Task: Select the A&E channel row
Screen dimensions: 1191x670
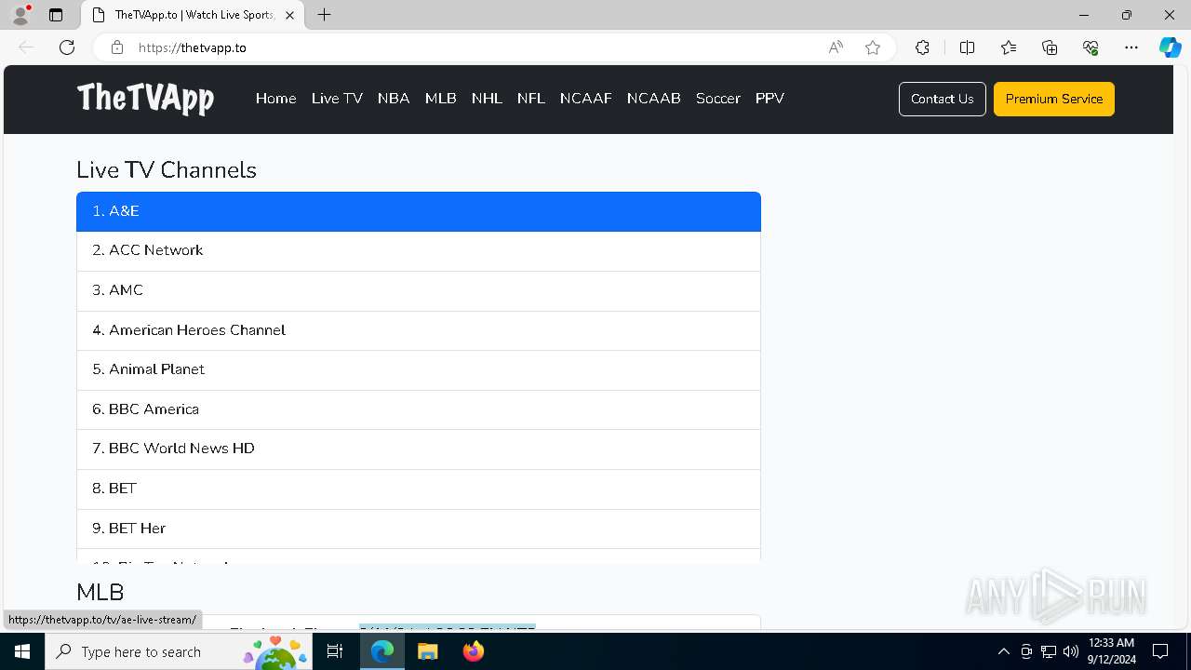Action: [x=419, y=211]
